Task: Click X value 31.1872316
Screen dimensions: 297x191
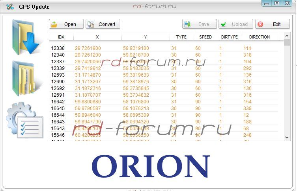Action: tap(88, 88)
